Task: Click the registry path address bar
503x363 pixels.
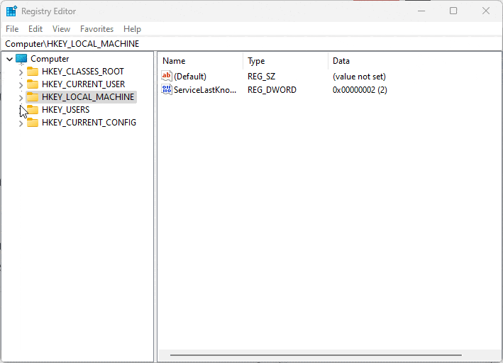Action: 248,44
